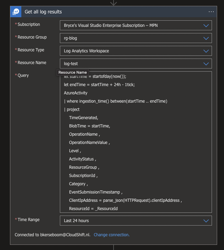This screenshot has width=224, height=250.
Task: Click the 'ResourceId = _ResourceId' query line
Action: click(93, 209)
